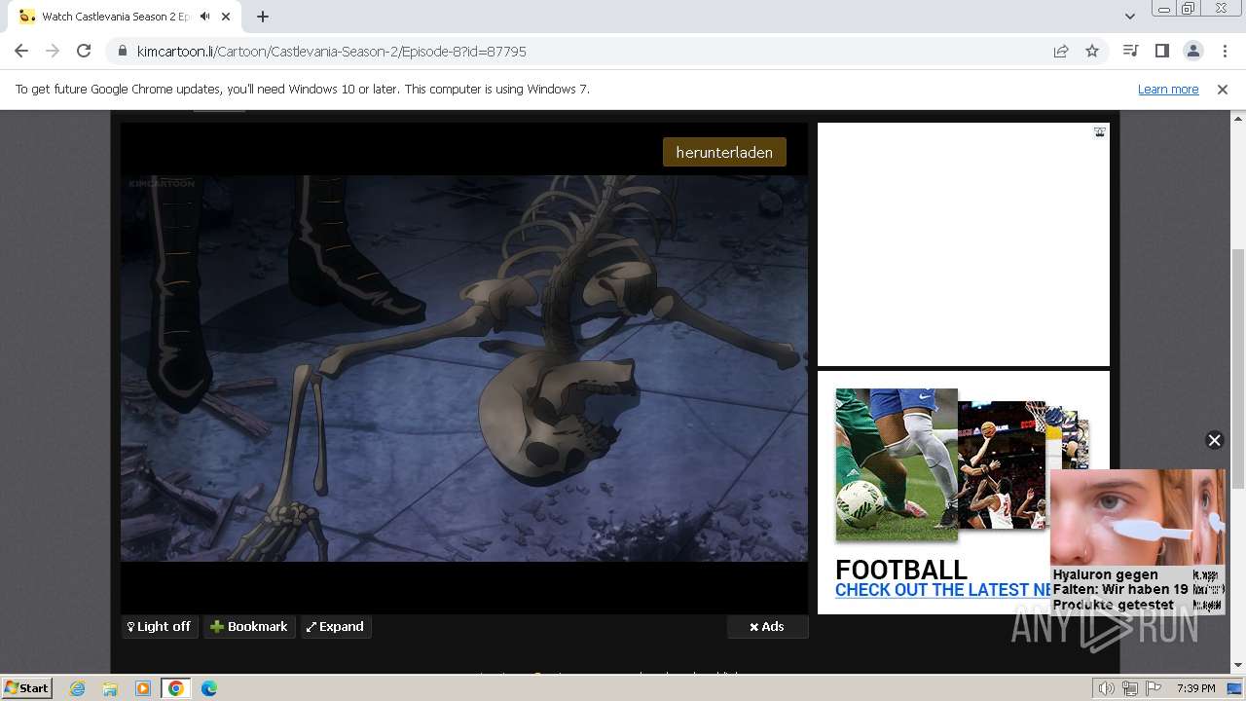Open ad info icon on right banner
Screen dimensions: 1246x701
[1099, 132]
